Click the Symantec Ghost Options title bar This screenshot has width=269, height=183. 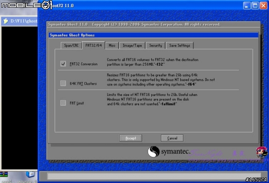[153, 35]
